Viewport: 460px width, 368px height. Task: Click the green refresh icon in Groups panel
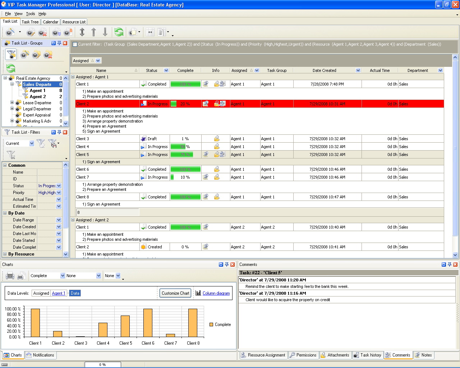(x=11, y=68)
